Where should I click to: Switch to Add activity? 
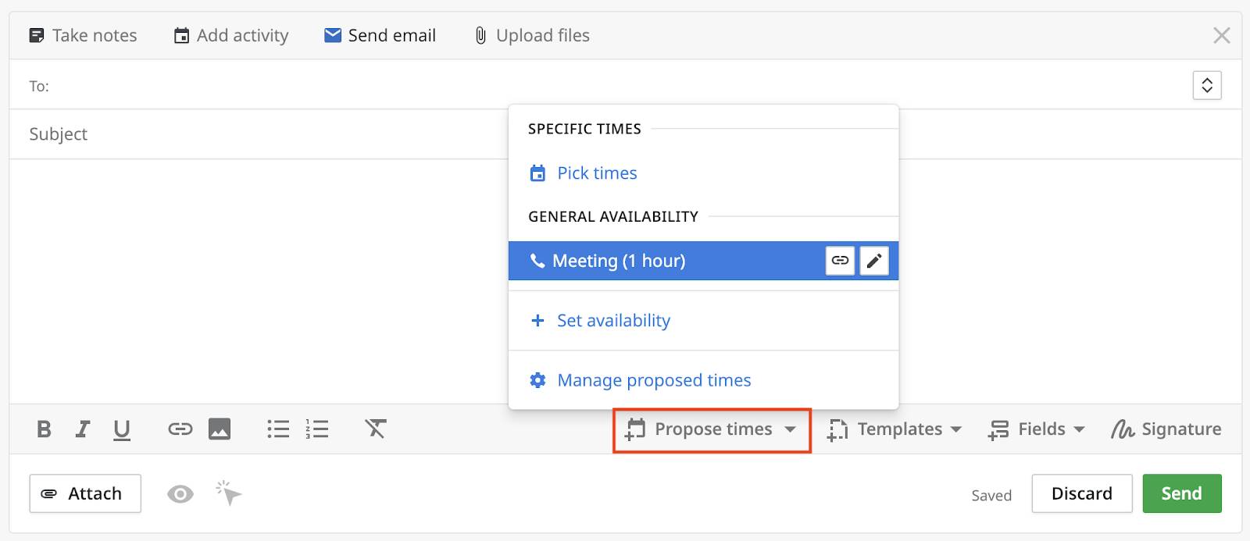(x=230, y=35)
